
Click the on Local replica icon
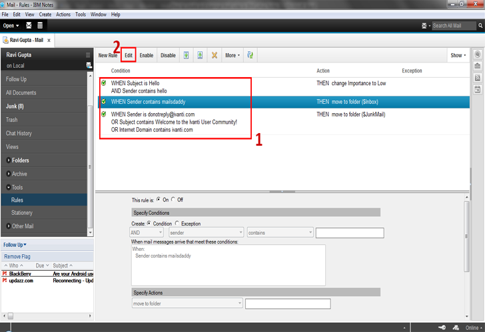point(89,65)
